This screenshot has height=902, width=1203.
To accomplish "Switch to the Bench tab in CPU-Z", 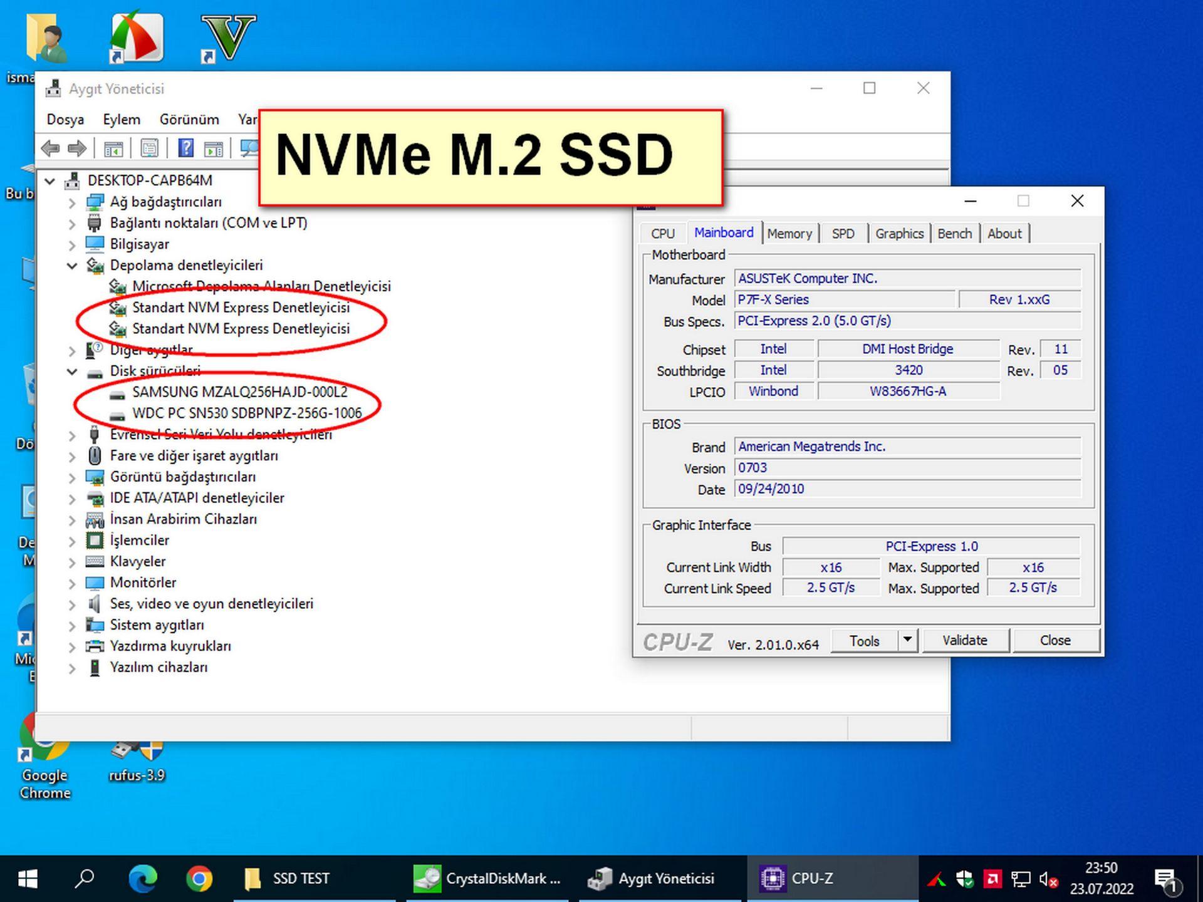I will pyautogui.click(x=954, y=234).
